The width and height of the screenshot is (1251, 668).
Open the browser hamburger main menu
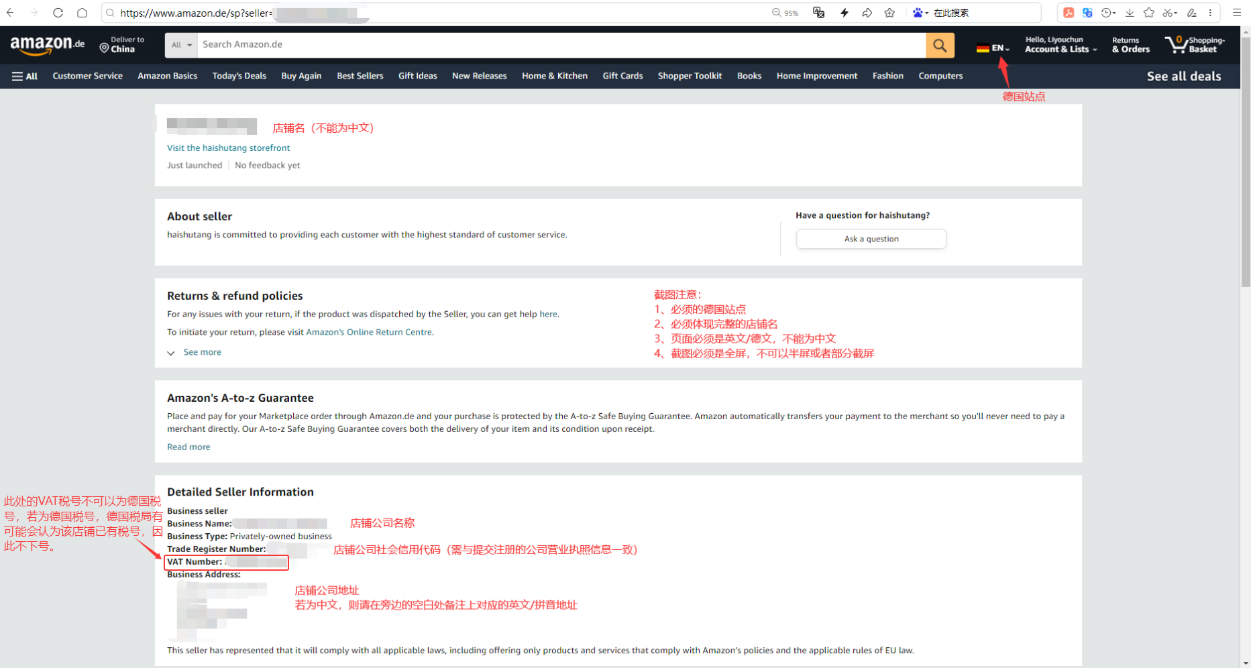pos(1237,13)
